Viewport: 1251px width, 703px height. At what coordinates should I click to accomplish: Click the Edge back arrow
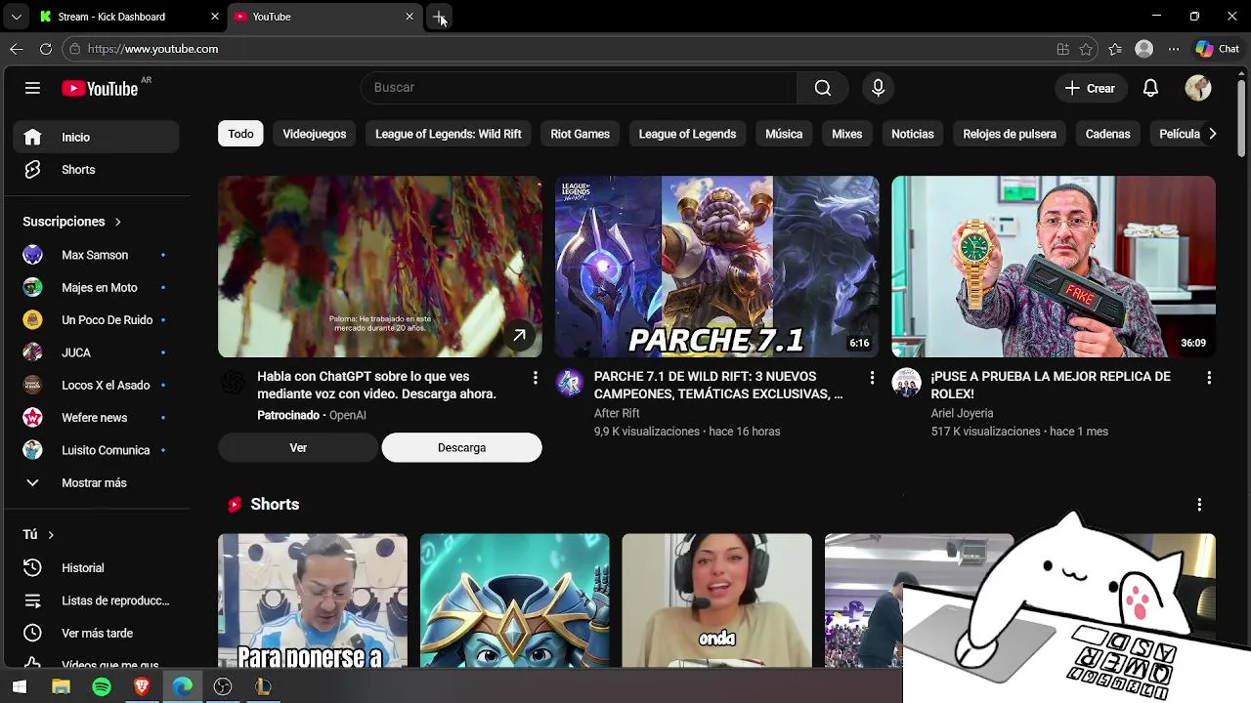pyautogui.click(x=17, y=49)
